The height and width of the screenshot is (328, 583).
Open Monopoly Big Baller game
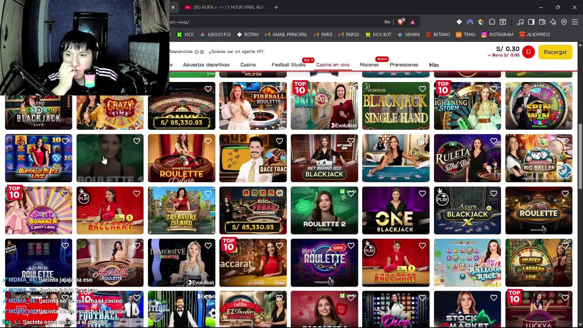pyautogui.click(x=539, y=158)
